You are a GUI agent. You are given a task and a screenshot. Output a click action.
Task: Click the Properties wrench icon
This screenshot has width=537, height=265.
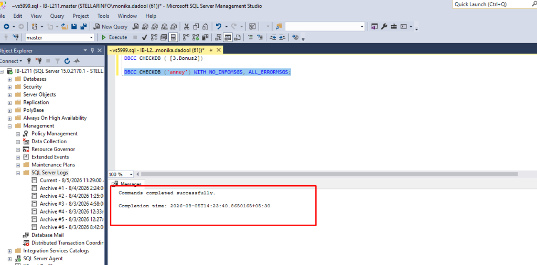coord(384,27)
